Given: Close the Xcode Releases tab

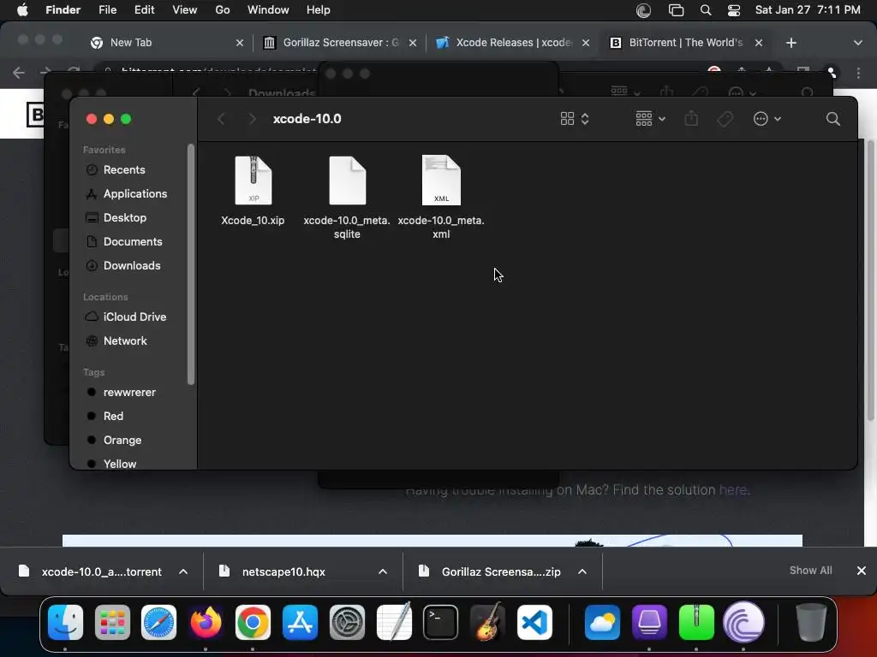Looking at the screenshot, I should [x=586, y=43].
